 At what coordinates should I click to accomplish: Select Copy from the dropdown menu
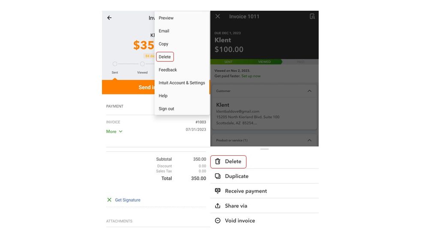[x=164, y=44]
